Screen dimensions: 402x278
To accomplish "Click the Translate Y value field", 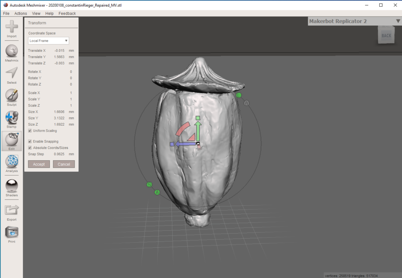I will pyautogui.click(x=59, y=57).
